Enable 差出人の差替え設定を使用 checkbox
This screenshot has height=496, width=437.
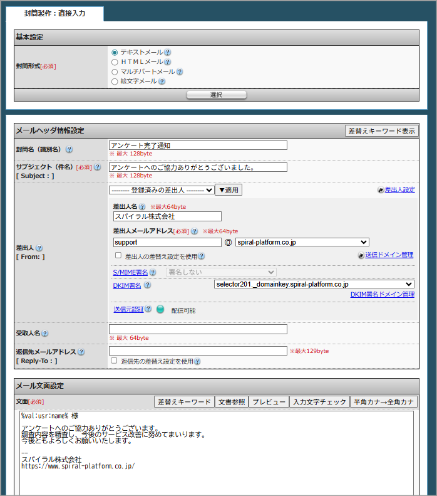[118, 256]
